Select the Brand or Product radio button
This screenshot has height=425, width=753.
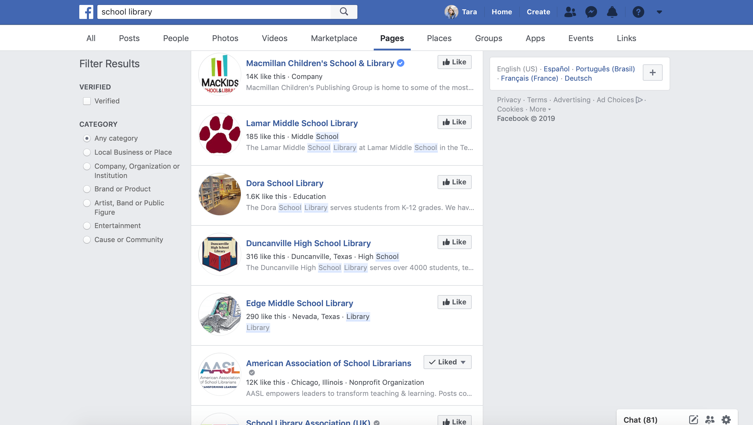[x=87, y=189]
